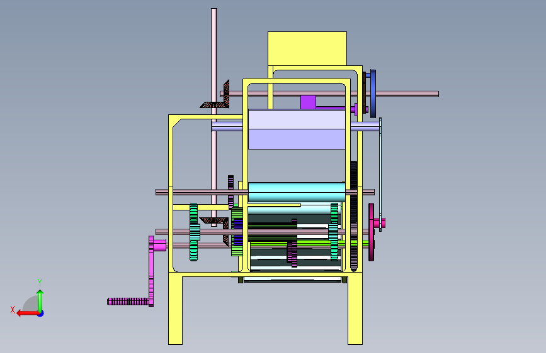
Task: Select the magenta flywheel on right side
Action: point(371,232)
